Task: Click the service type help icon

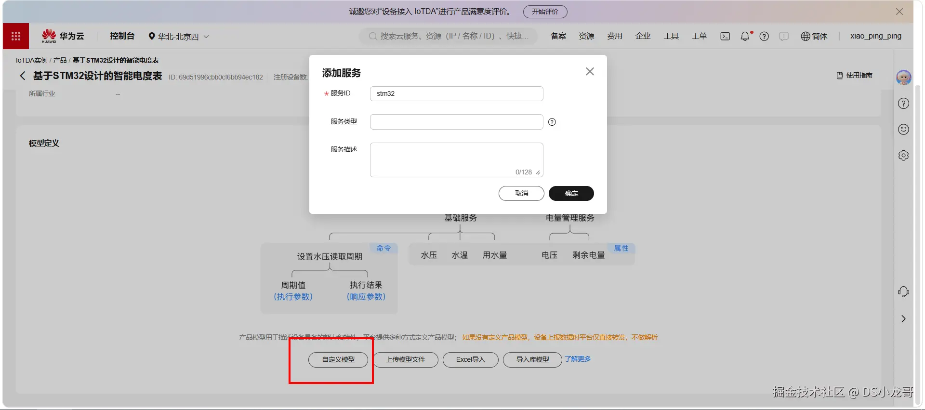Action: pyautogui.click(x=552, y=122)
